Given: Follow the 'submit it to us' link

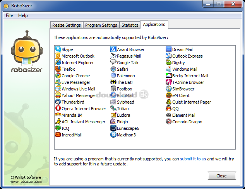Looking at the screenshot, I should tap(193, 159).
